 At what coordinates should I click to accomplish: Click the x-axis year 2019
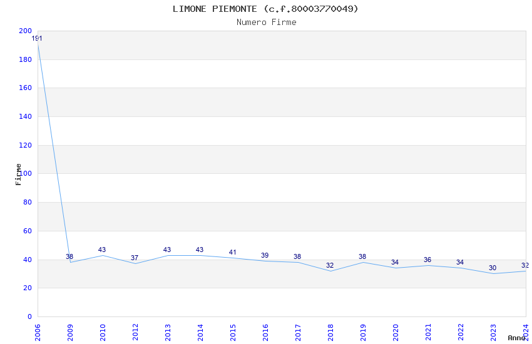tap(363, 333)
